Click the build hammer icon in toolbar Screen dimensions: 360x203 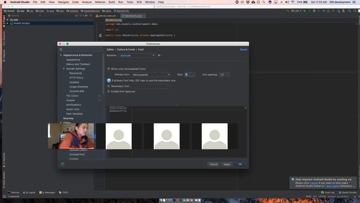coord(288,11)
